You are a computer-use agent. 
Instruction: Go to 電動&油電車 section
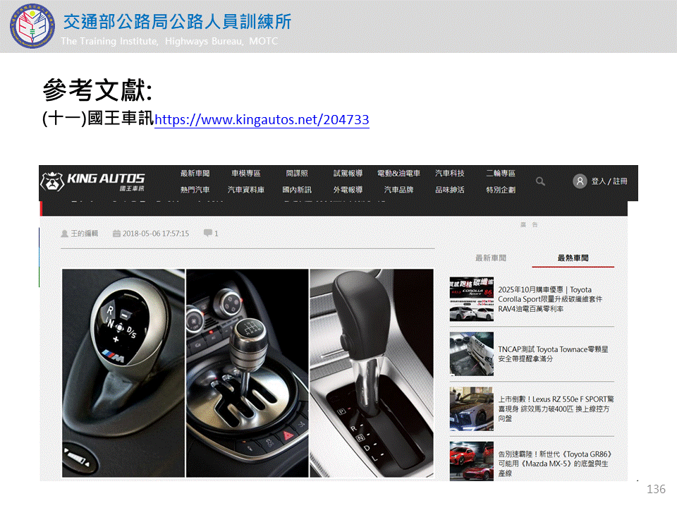coord(398,174)
